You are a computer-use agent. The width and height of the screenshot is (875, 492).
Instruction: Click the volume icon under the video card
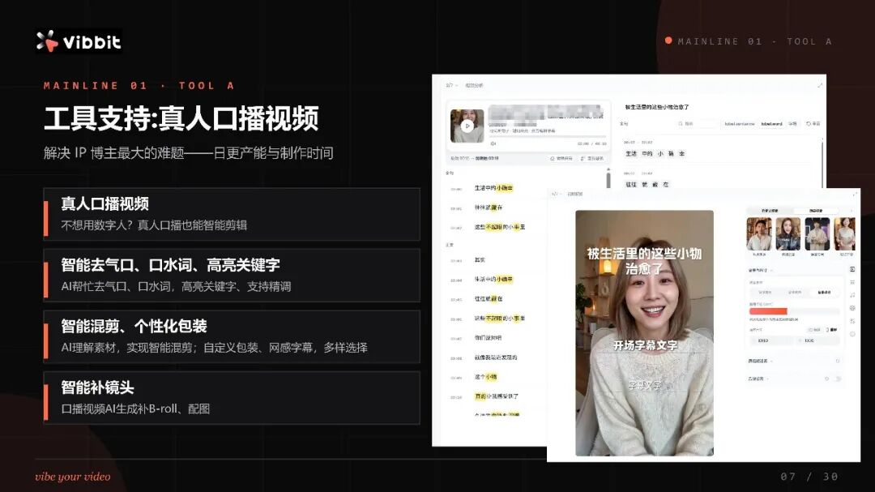[493, 143]
